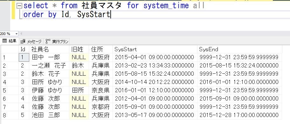Open the 実行プラン tab
The height and width of the screenshot is (124, 290).
click(x=57, y=41)
